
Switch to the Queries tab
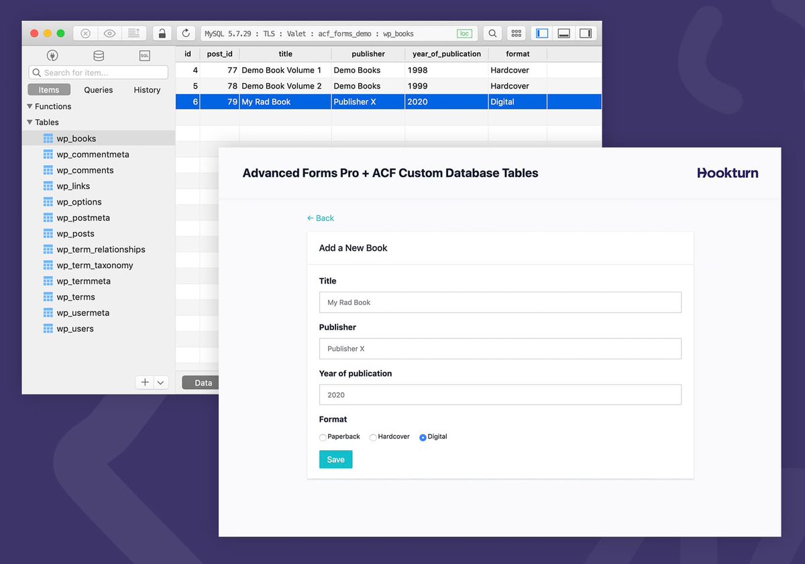pyautogui.click(x=99, y=90)
